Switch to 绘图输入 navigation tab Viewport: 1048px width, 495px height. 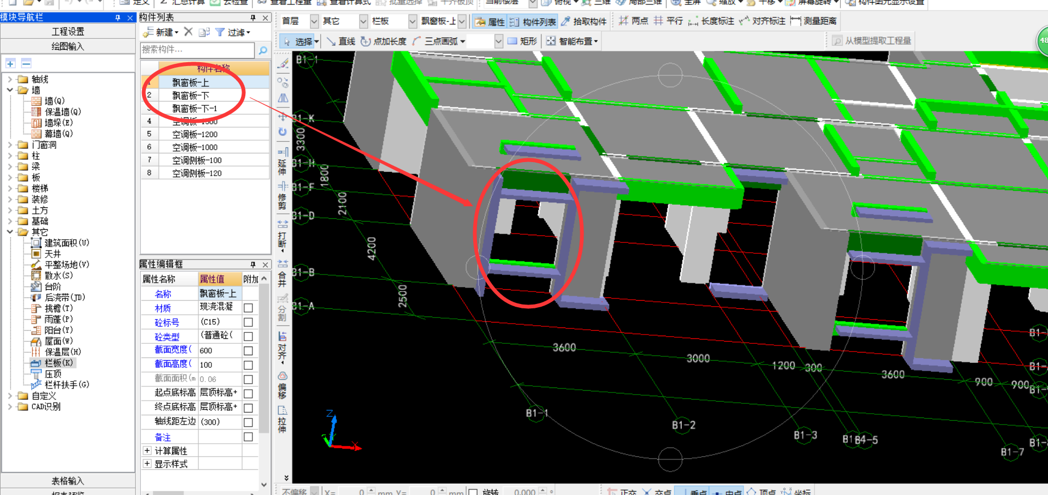click(x=68, y=46)
